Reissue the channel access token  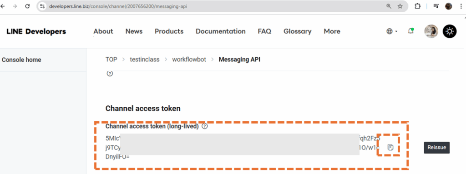click(x=436, y=148)
